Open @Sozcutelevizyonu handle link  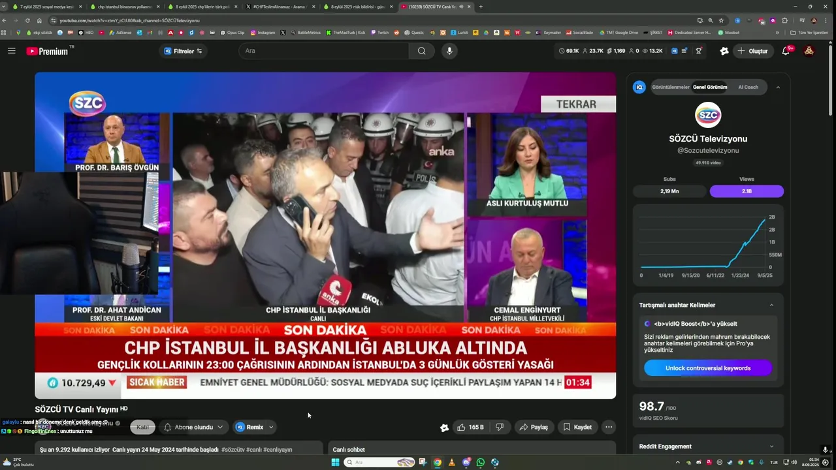pyautogui.click(x=708, y=150)
